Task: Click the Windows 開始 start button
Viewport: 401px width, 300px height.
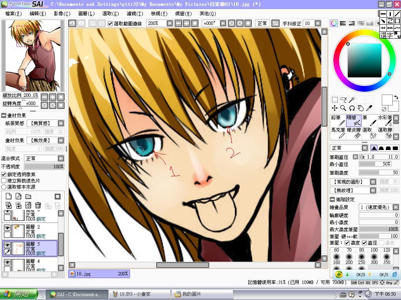Action: 19,294
